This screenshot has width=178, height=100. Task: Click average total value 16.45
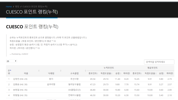[x=137, y=79]
